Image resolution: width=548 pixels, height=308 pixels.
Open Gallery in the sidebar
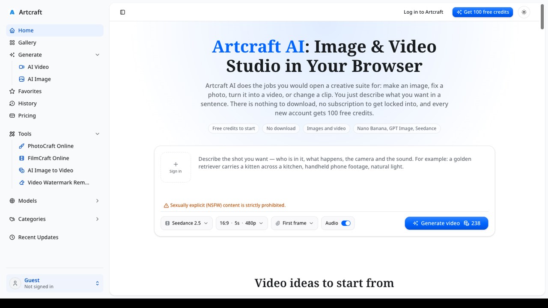(55, 42)
